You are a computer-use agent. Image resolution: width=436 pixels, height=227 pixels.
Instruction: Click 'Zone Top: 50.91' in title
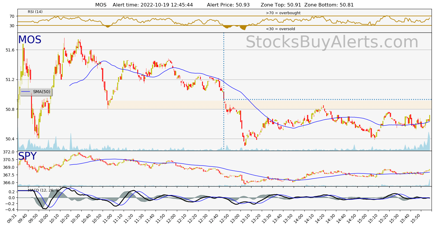(281, 5)
